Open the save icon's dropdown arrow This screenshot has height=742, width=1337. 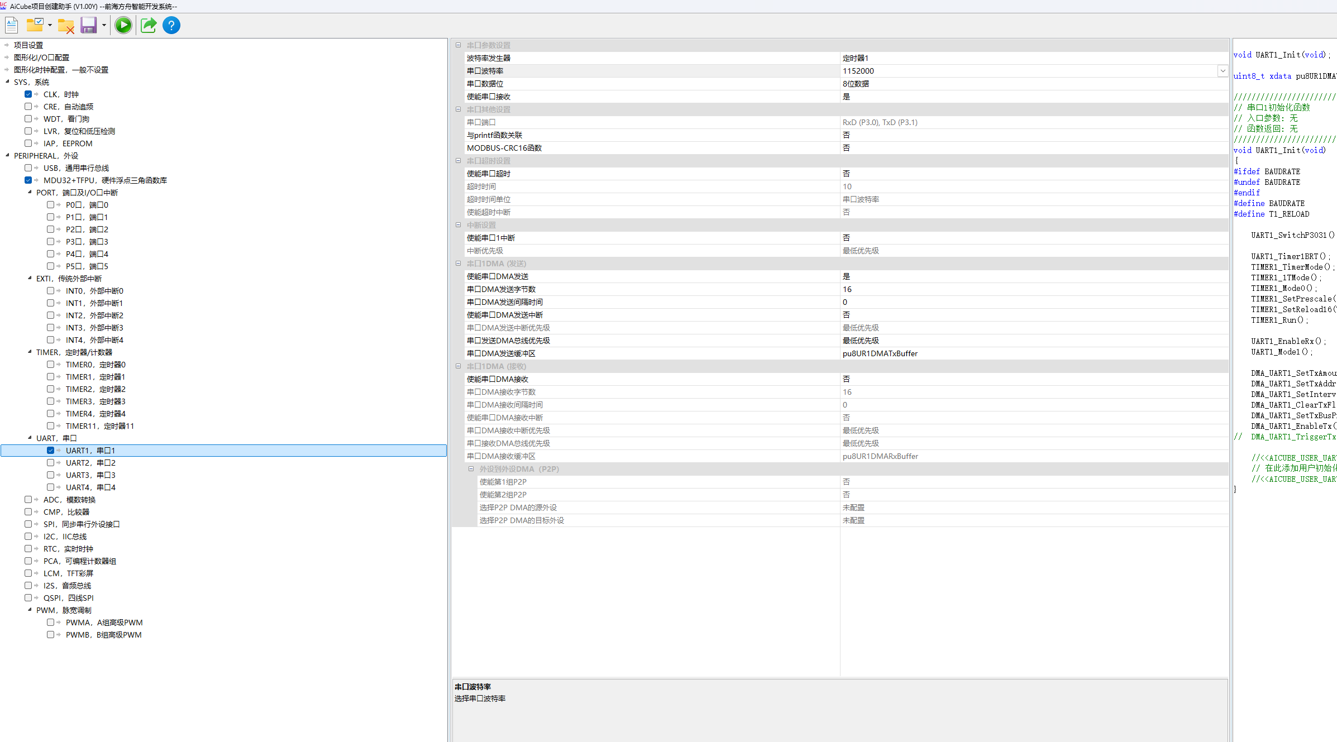(104, 25)
